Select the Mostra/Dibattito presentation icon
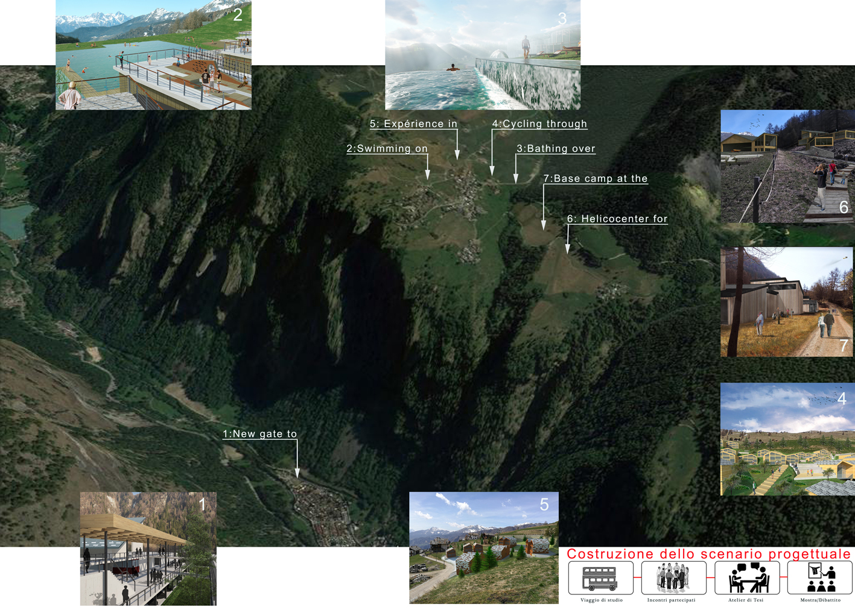Image resolution: width=855 pixels, height=610 pixels. (819, 577)
